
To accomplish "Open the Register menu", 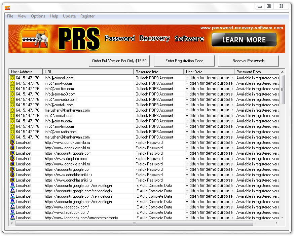I will pyautogui.click(x=87, y=16).
